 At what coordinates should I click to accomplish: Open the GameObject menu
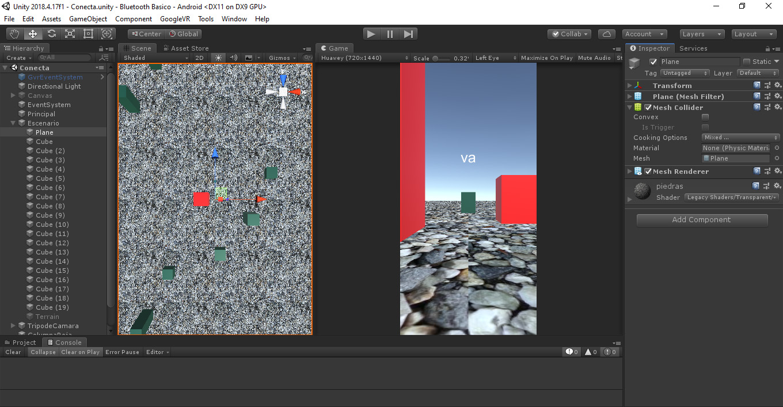88,19
